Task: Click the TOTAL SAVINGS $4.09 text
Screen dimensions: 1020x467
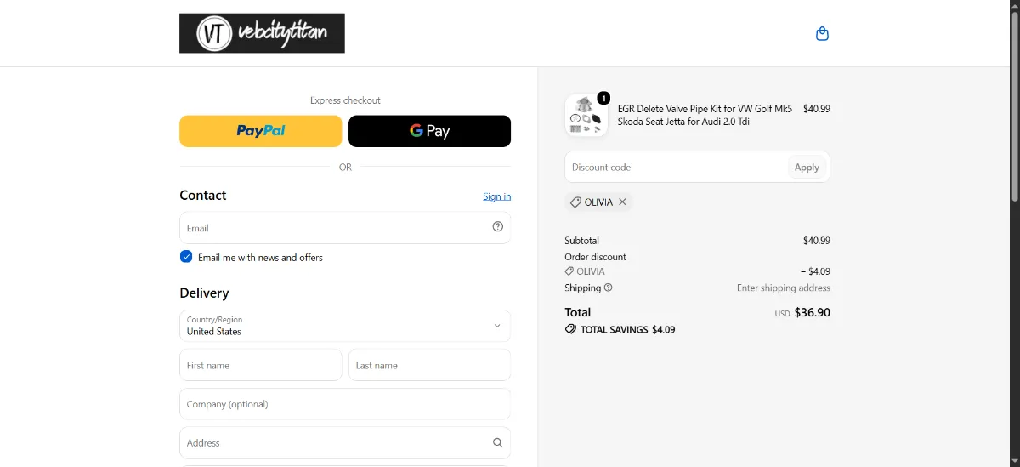Action: pos(627,329)
